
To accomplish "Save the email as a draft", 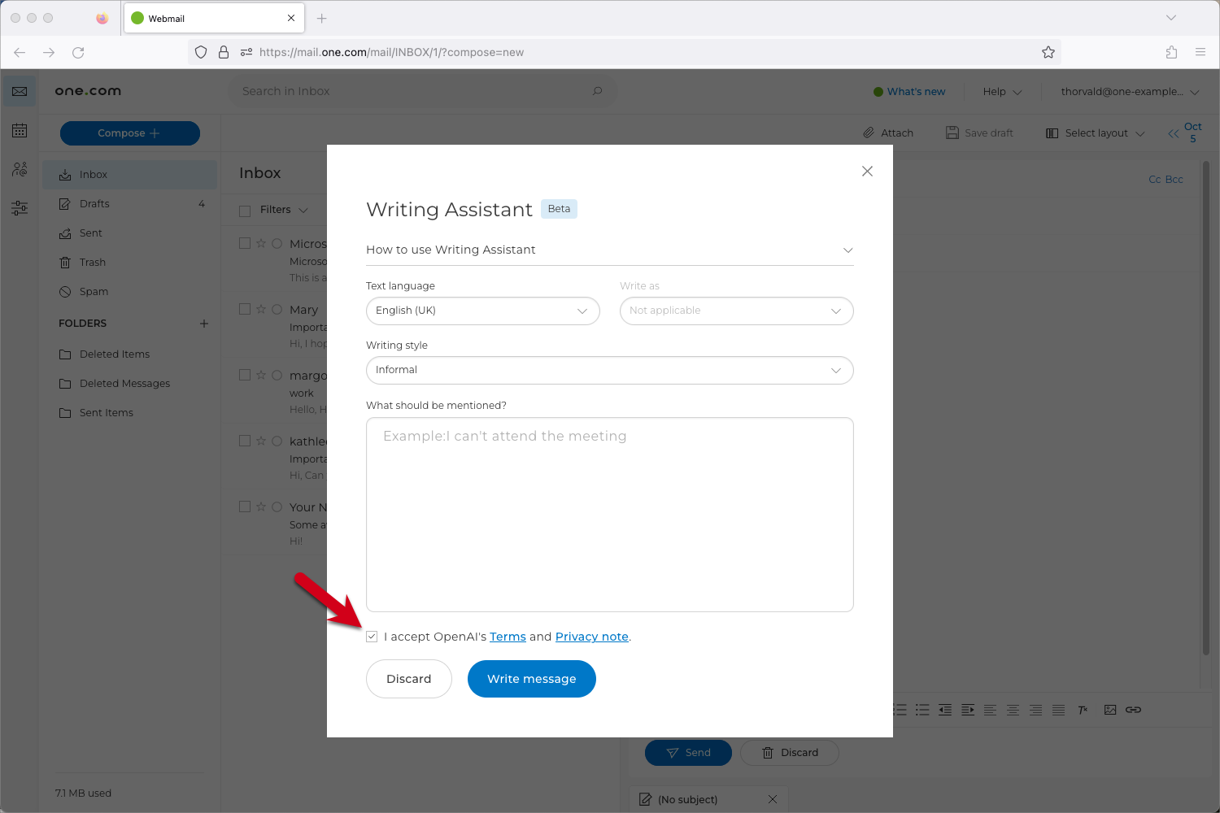I will click(x=979, y=133).
